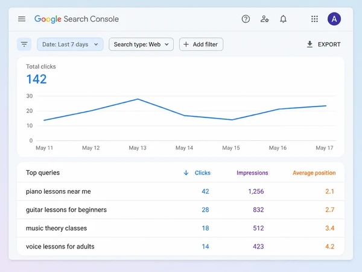The height and width of the screenshot is (272, 362).
Task: Click the sort arrow beside Clicks
Action: pyautogui.click(x=186, y=173)
